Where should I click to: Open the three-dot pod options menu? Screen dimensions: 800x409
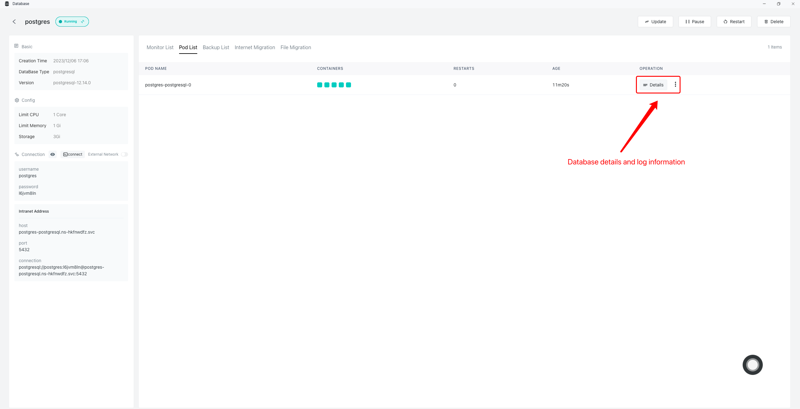pyautogui.click(x=675, y=85)
